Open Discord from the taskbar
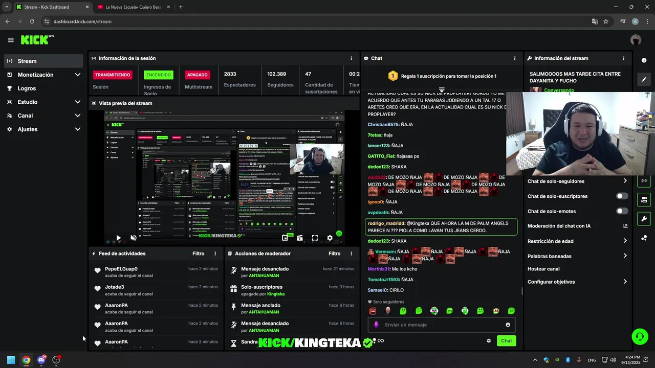 click(x=41, y=360)
